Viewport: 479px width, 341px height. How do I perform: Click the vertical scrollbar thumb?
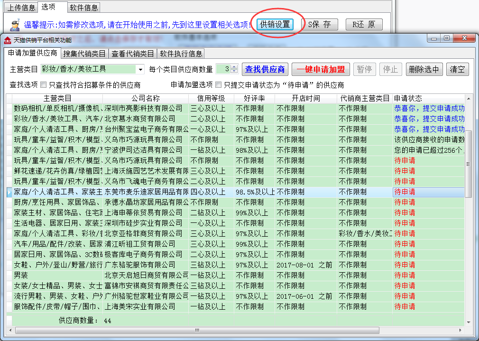click(469, 164)
